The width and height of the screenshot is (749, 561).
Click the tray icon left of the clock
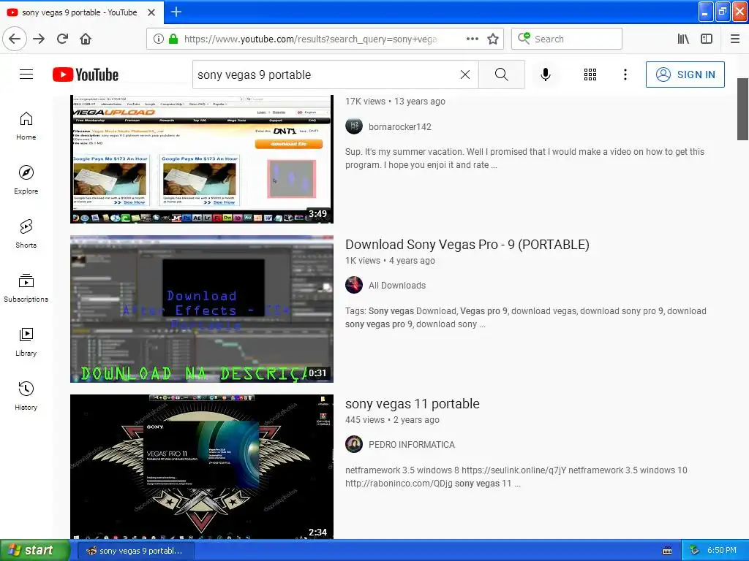pyautogui.click(x=694, y=551)
